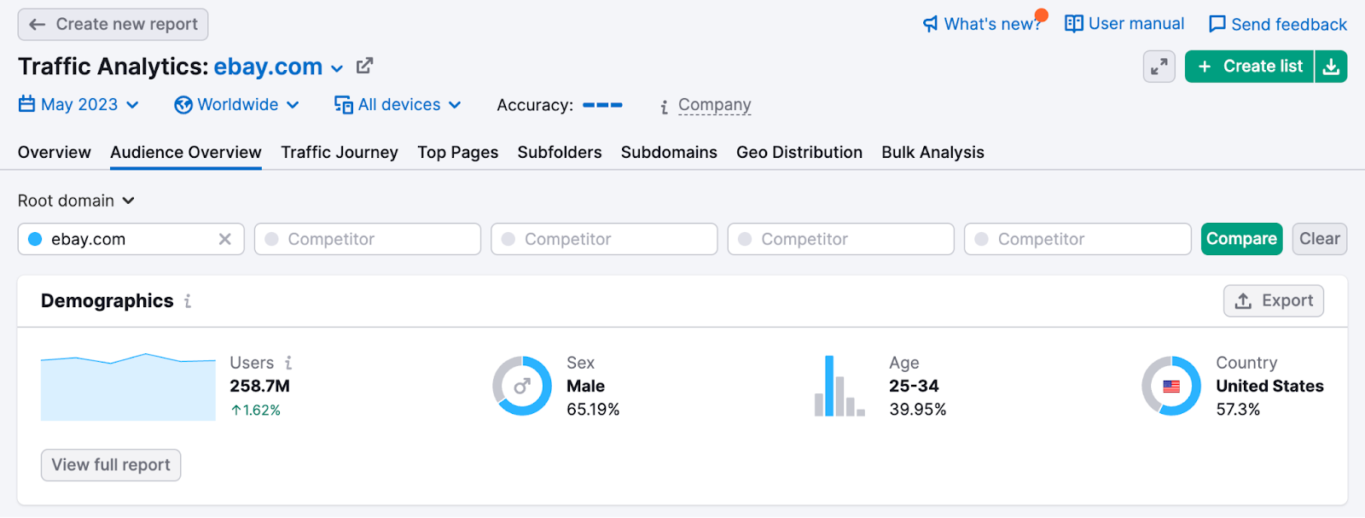
Task: Click the Create list button
Action: pos(1250,67)
